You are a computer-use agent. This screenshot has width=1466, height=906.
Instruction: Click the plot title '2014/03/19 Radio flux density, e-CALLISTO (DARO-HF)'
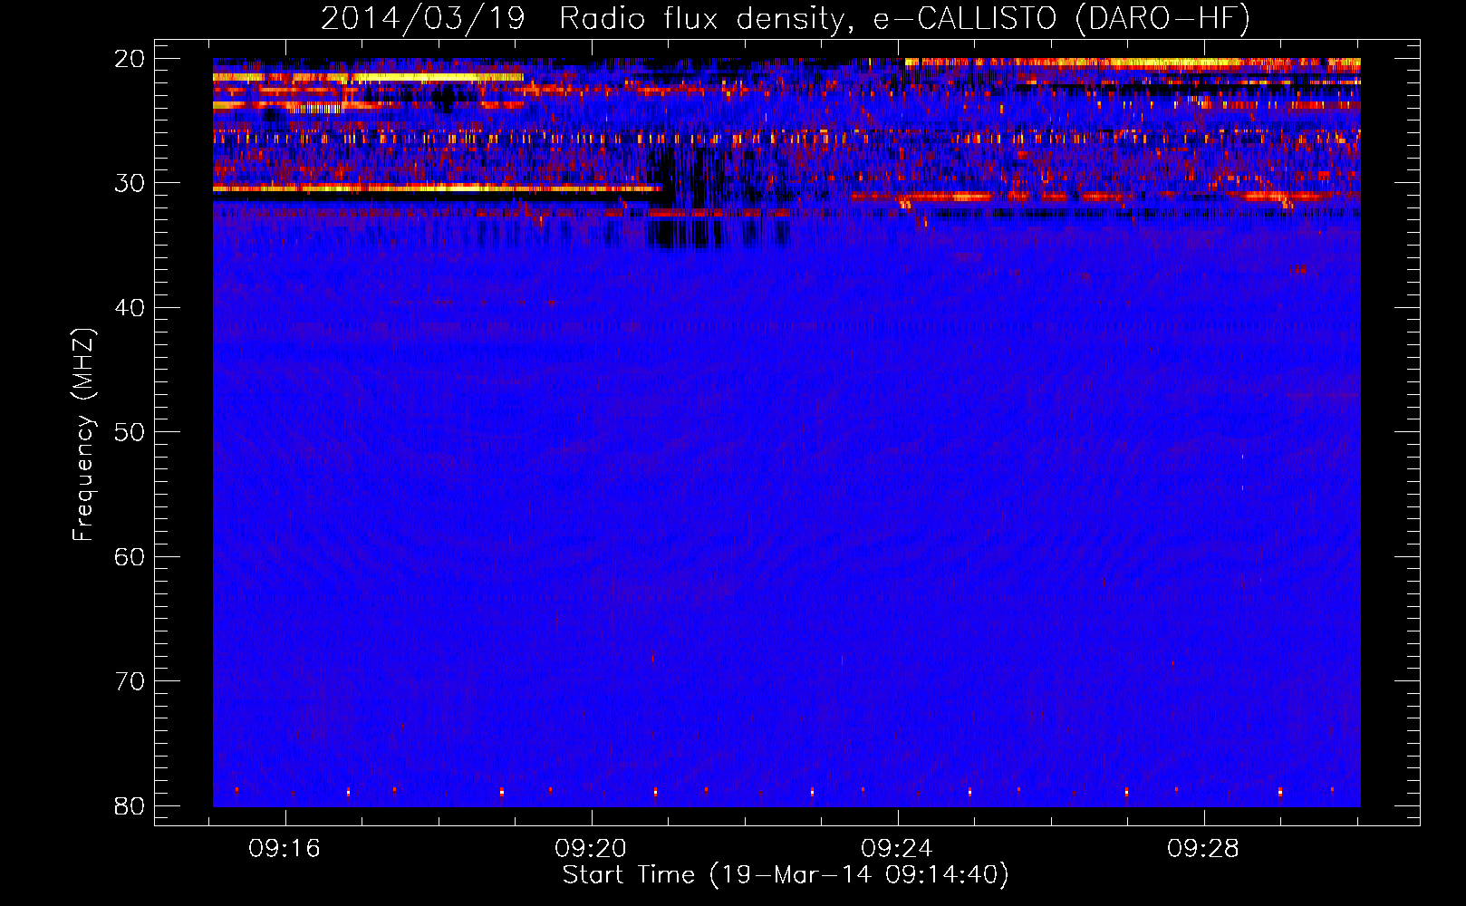(x=786, y=19)
